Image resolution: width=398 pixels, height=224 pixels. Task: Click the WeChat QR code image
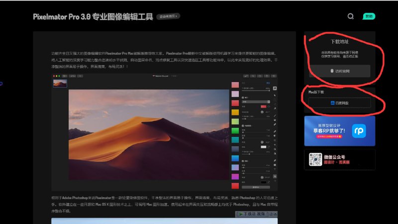coord(315,159)
